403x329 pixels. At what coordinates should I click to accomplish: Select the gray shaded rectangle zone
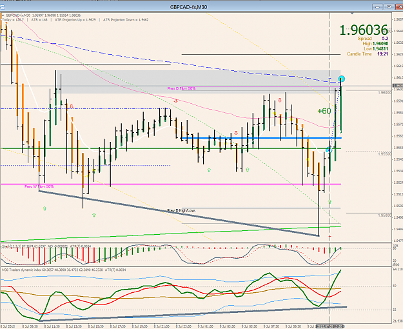199,82
